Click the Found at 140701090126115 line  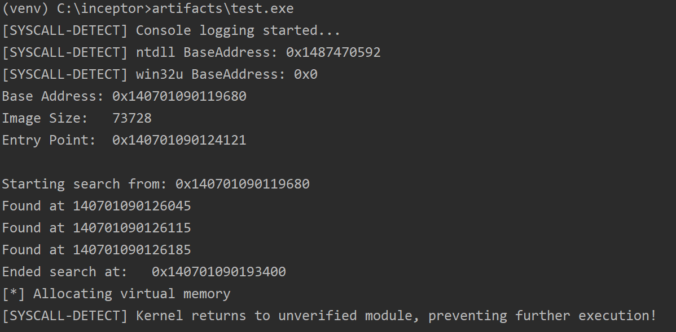click(96, 228)
